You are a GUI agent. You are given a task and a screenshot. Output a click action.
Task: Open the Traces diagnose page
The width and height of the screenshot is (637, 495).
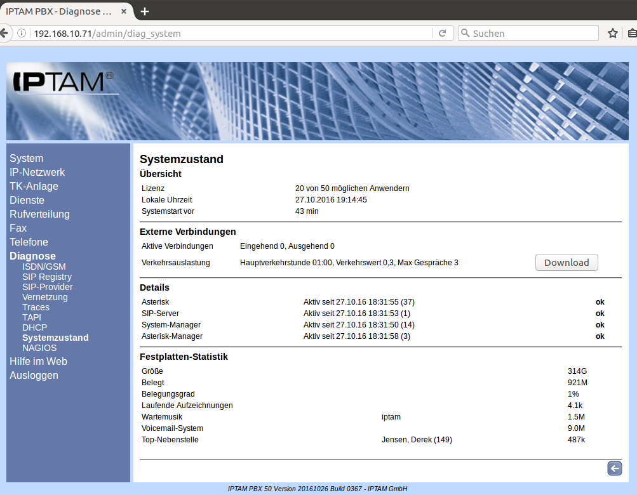click(36, 307)
